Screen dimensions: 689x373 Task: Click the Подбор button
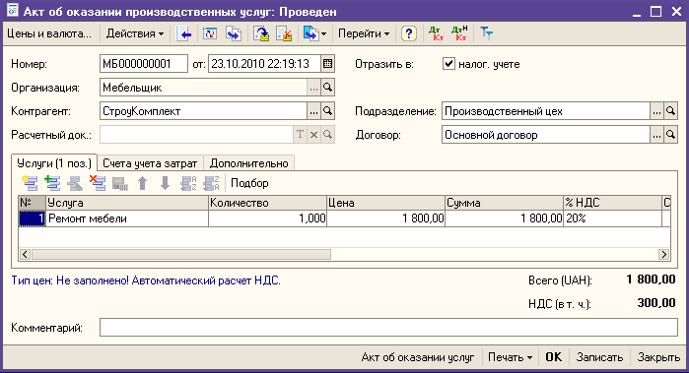pos(249,183)
